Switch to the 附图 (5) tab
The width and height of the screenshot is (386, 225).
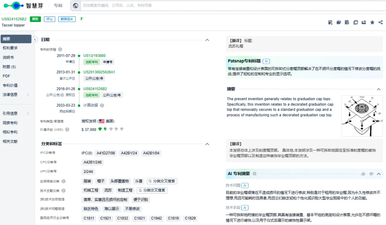pos(9,67)
